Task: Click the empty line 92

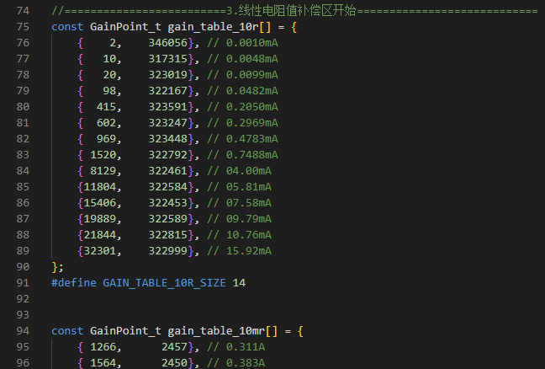Action: tap(278, 299)
